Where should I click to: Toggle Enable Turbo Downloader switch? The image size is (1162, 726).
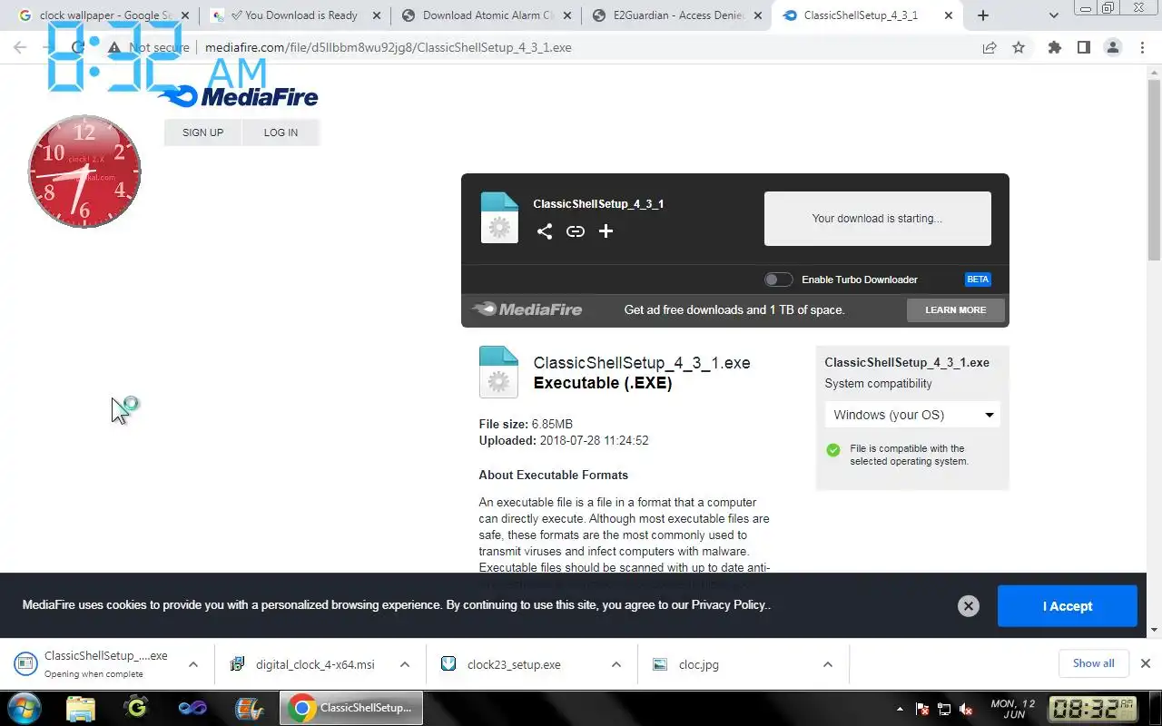tap(778, 280)
